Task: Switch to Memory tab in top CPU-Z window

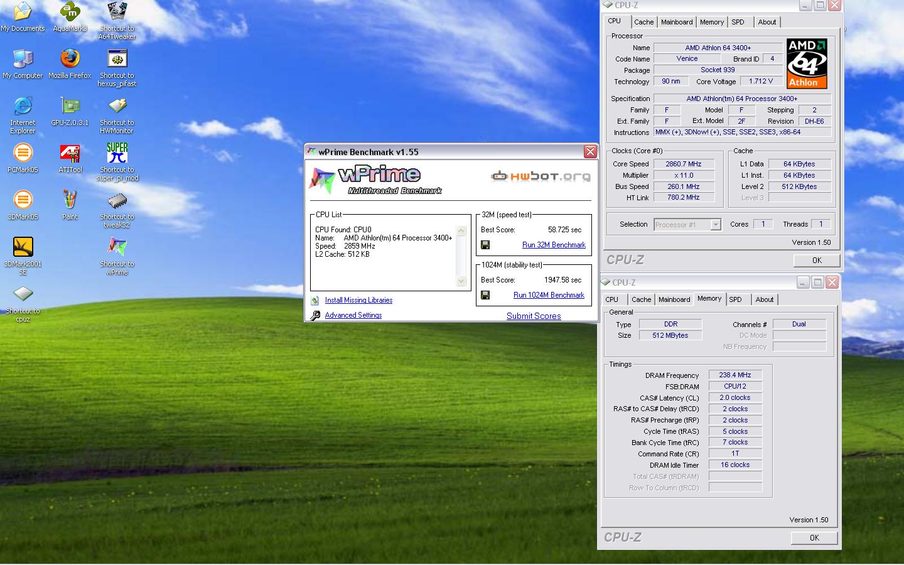Action: pyautogui.click(x=712, y=22)
